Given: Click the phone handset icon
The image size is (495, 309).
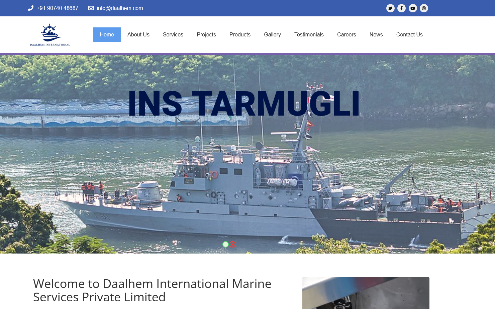Looking at the screenshot, I should click(x=31, y=8).
